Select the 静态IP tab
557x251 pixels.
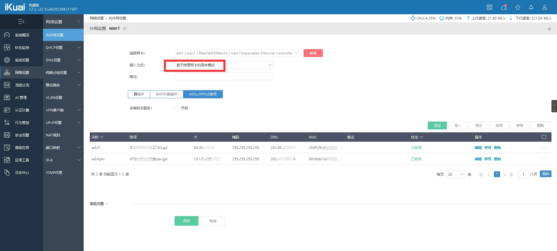[139, 94]
